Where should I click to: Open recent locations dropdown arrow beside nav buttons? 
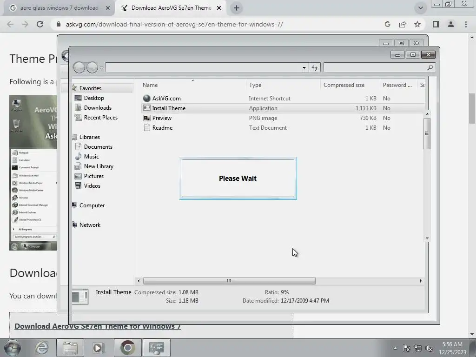102,68
